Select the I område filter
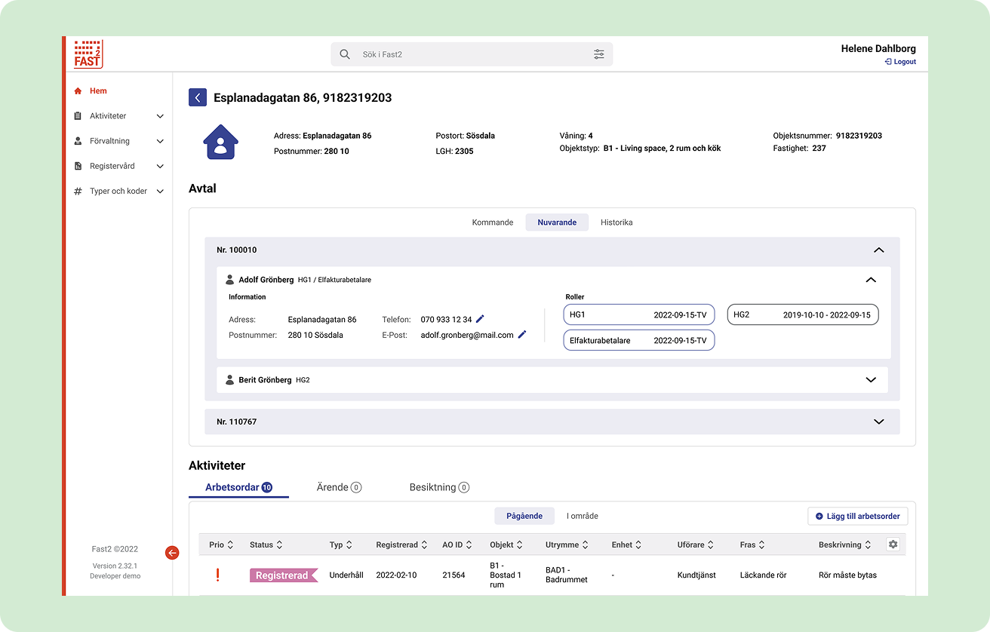 [583, 516]
